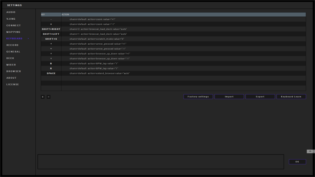Select the Record settings category
This screenshot has height=177, width=315.
pyautogui.click(x=12, y=45)
